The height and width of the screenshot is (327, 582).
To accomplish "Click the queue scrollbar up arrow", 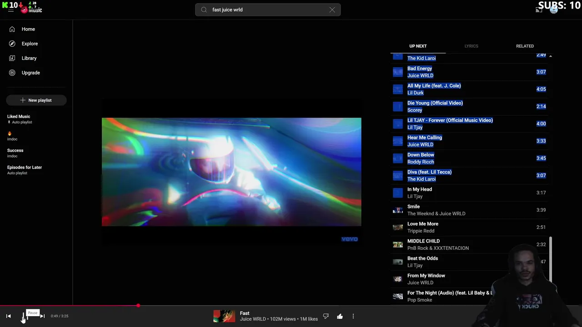I will point(550,56).
